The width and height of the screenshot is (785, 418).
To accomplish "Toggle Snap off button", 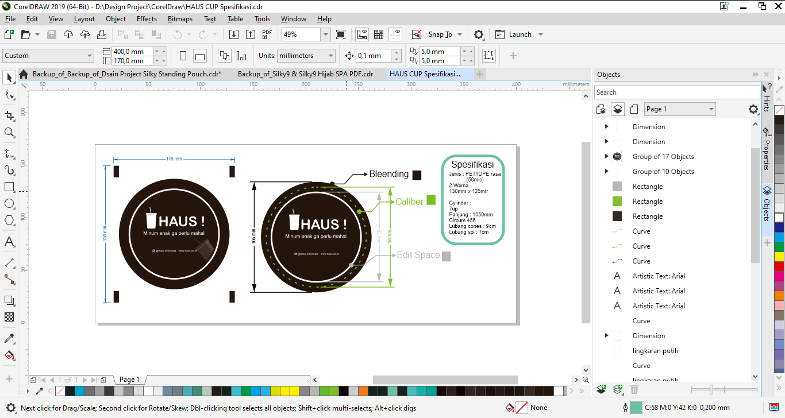I will pyautogui.click(x=417, y=34).
